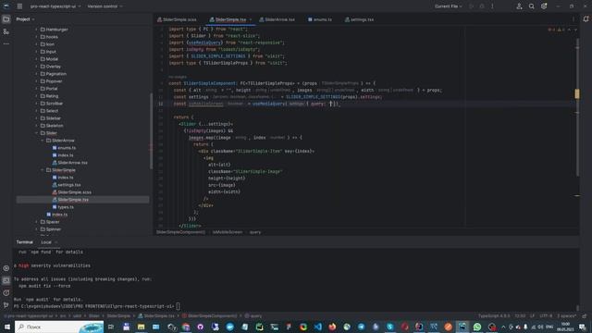The image size is (592, 333).
Task: Click SliderSimpleComponent() breadcrumb under editor
Action: (x=181, y=232)
